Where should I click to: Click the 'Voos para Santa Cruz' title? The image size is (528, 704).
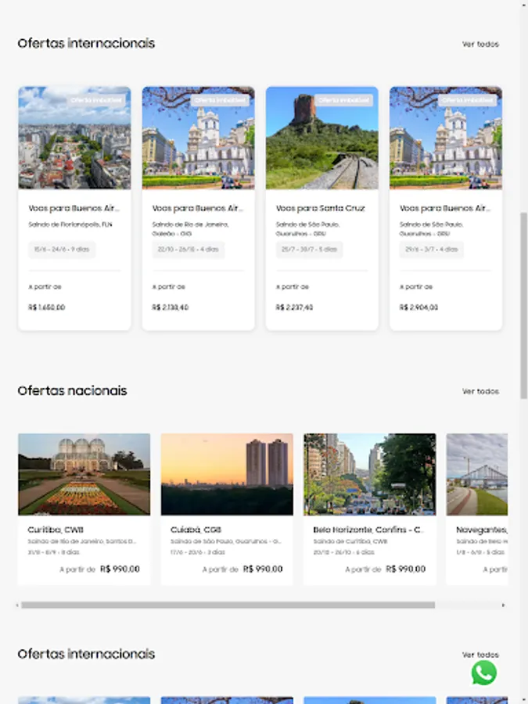point(320,208)
